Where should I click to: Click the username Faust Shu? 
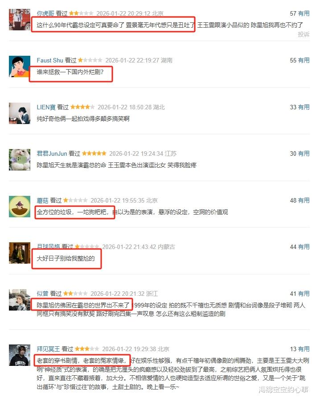click(50, 60)
